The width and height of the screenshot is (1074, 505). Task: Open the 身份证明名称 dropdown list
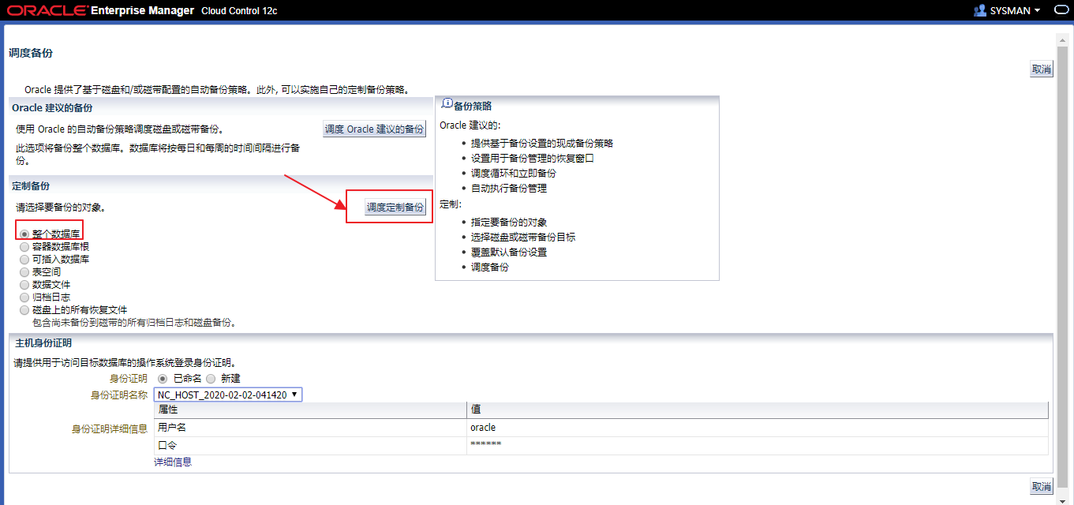[228, 395]
